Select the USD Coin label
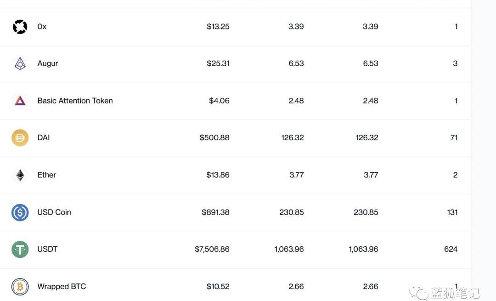Screen dimensions: 496x301 pyautogui.click(x=54, y=212)
